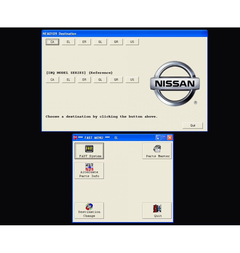This screenshot has height=253, width=240.
Task: Click the "[INQ MODEL SERIES] (Reference)" label
Action: click(x=79, y=73)
